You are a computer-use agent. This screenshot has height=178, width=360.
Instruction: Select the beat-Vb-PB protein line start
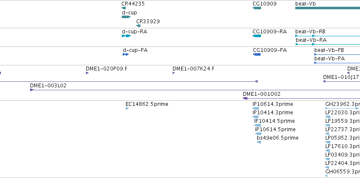pos(316,54)
